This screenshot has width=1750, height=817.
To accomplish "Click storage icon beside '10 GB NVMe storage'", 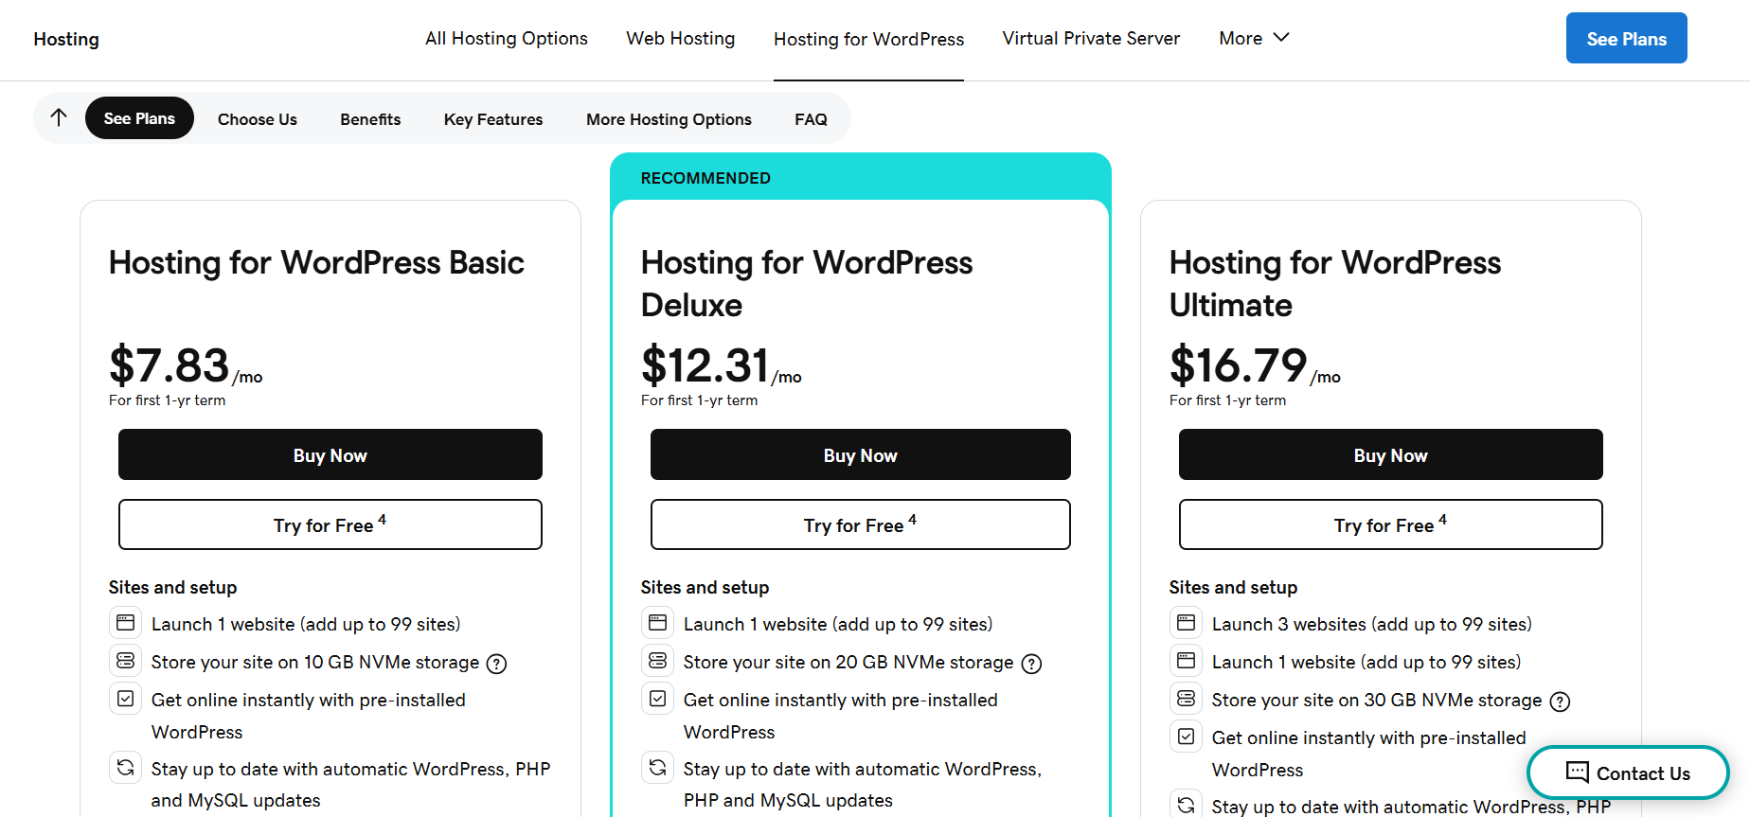I will [x=126, y=661].
